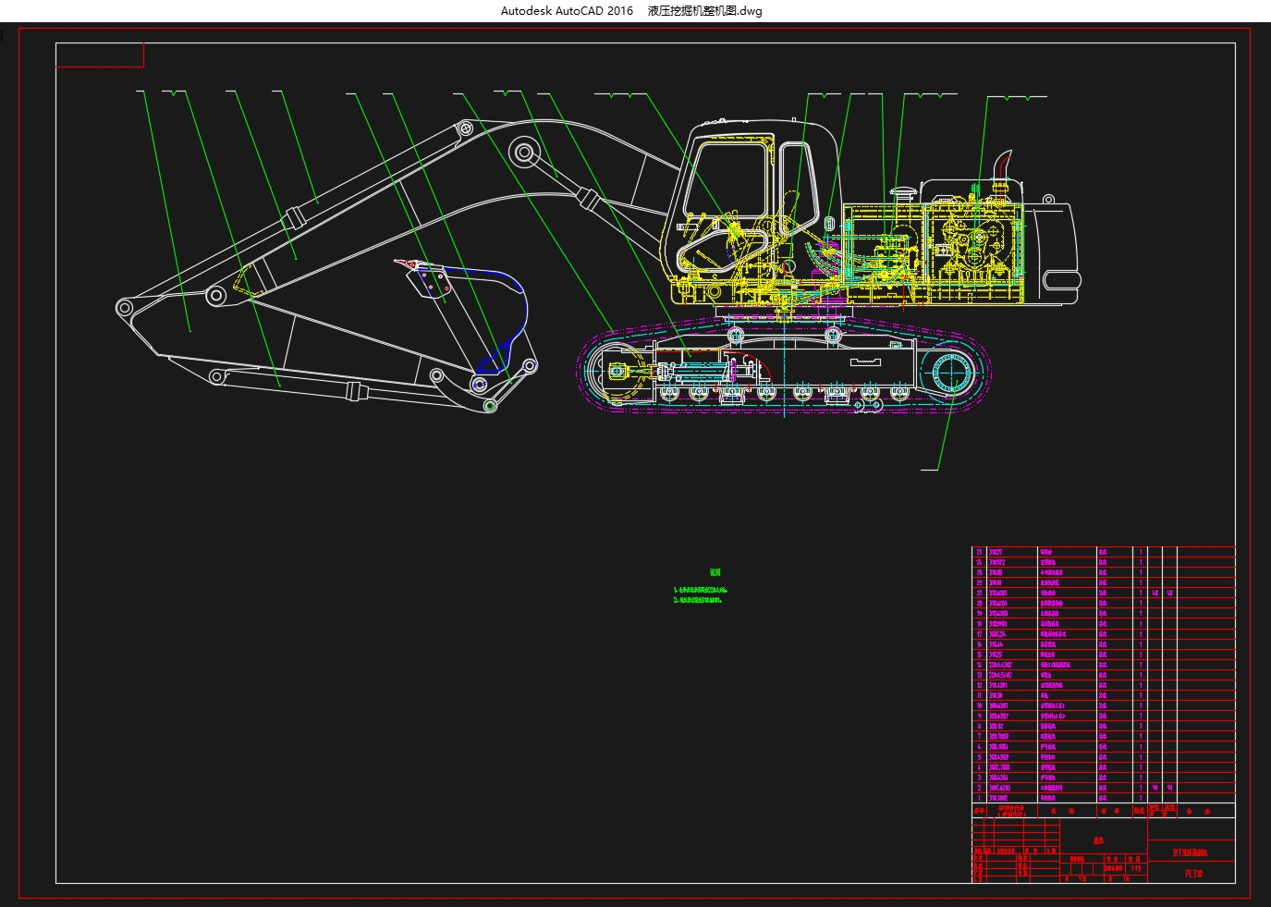Select the small red rectangle at frame corner

100,55
